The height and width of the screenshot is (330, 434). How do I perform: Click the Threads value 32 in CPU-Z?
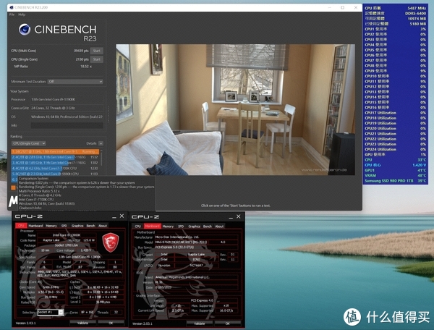[116, 313]
